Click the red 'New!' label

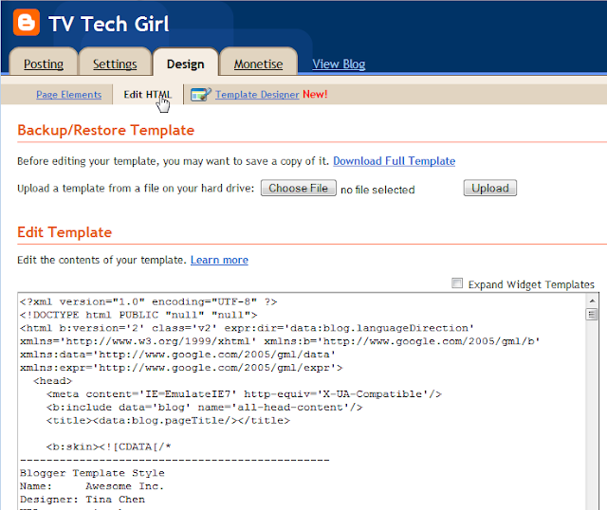click(315, 95)
